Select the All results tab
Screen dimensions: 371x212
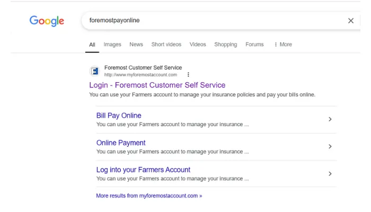pos(92,45)
